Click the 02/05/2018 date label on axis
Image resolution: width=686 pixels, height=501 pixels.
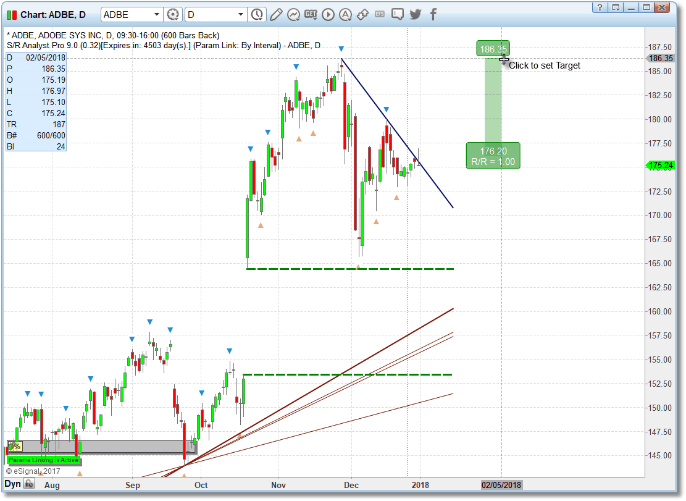501,485
